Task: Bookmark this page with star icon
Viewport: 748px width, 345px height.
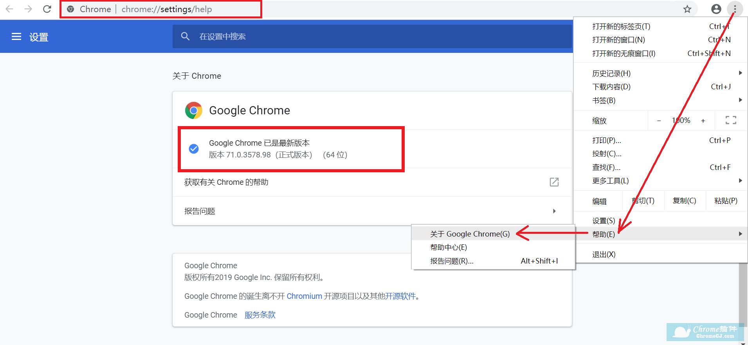Action: (x=687, y=9)
